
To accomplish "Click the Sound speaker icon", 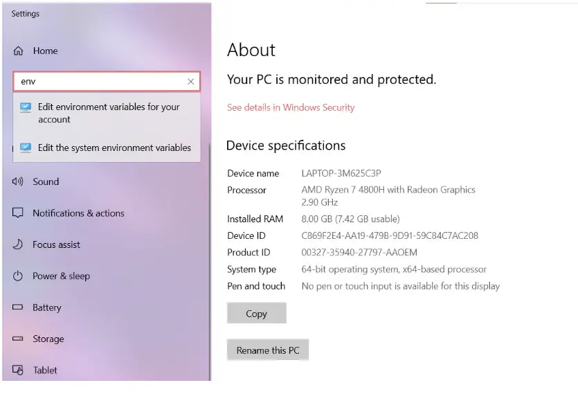I will pyautogui.click(x=18, y=181).
